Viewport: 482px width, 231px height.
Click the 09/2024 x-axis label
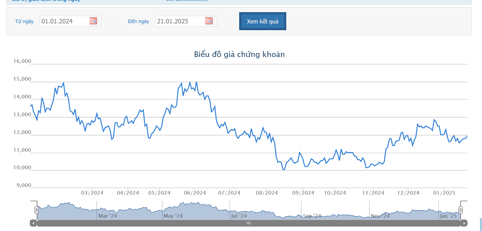pyautogui.click(x=303, y=193)
